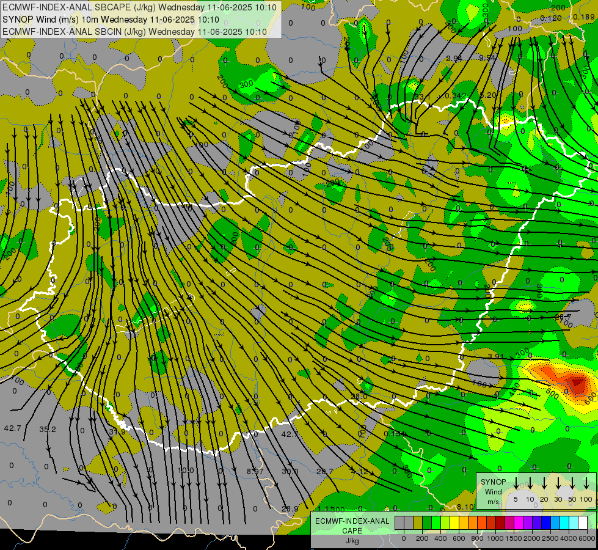Viewport: 598px width, 550px height.
Task: Click the 0.120 value at top right
Action: pyautogui.click(x=551, y=18)
